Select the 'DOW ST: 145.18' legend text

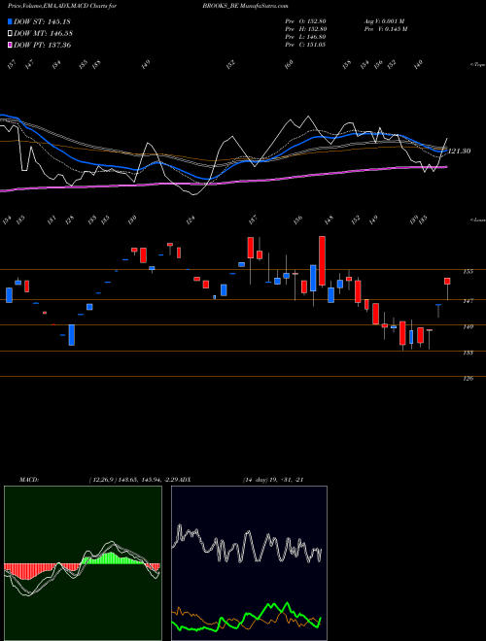(x=43, y=21)
